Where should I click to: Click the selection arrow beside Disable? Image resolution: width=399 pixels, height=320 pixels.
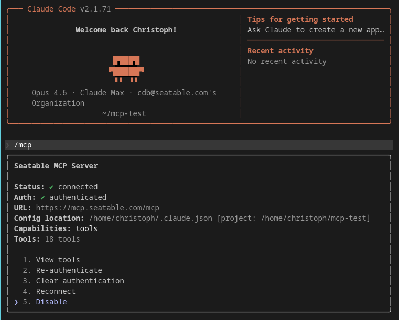[16, 302]
